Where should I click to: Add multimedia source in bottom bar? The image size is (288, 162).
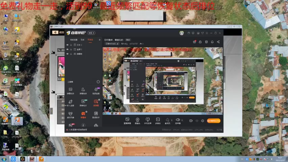158,121
